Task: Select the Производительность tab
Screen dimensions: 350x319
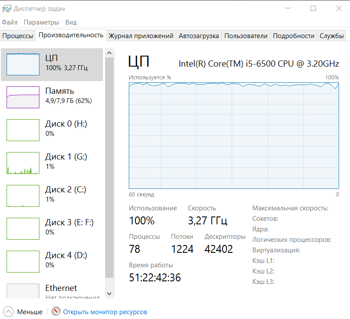Action: (71, 35)
